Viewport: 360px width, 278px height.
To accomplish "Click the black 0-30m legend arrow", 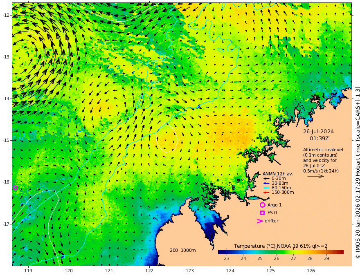I will (x=266, y=179).
